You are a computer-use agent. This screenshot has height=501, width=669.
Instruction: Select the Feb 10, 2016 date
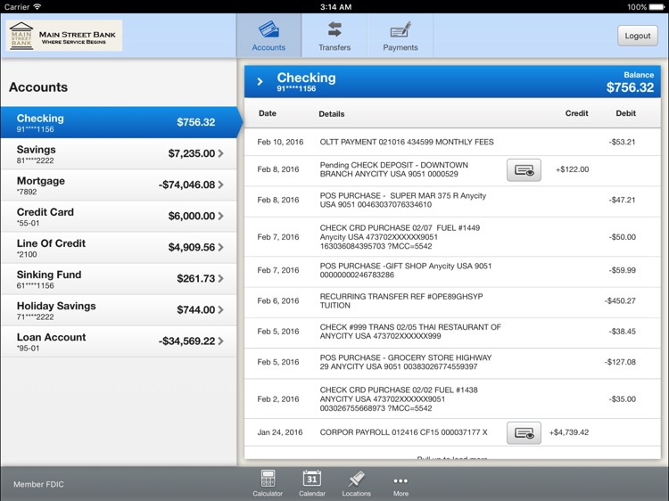pos(280,142)
